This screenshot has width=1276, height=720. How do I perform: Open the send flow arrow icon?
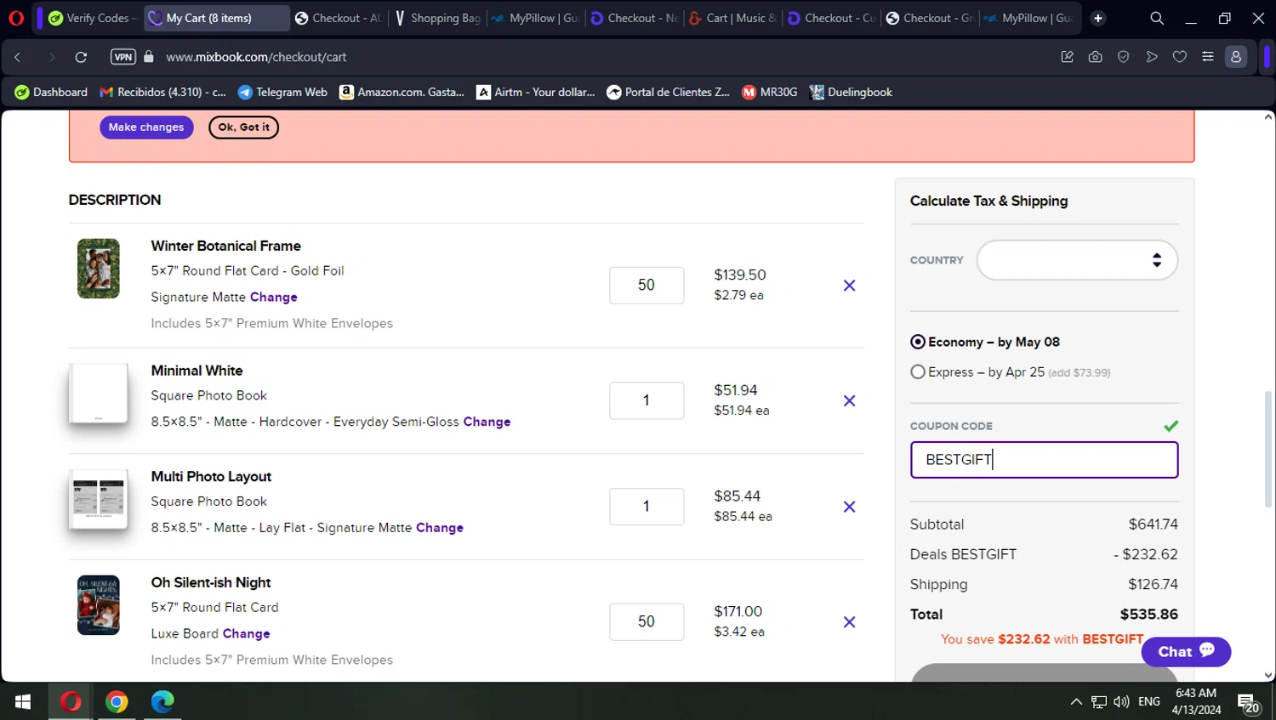[1152, 57]
